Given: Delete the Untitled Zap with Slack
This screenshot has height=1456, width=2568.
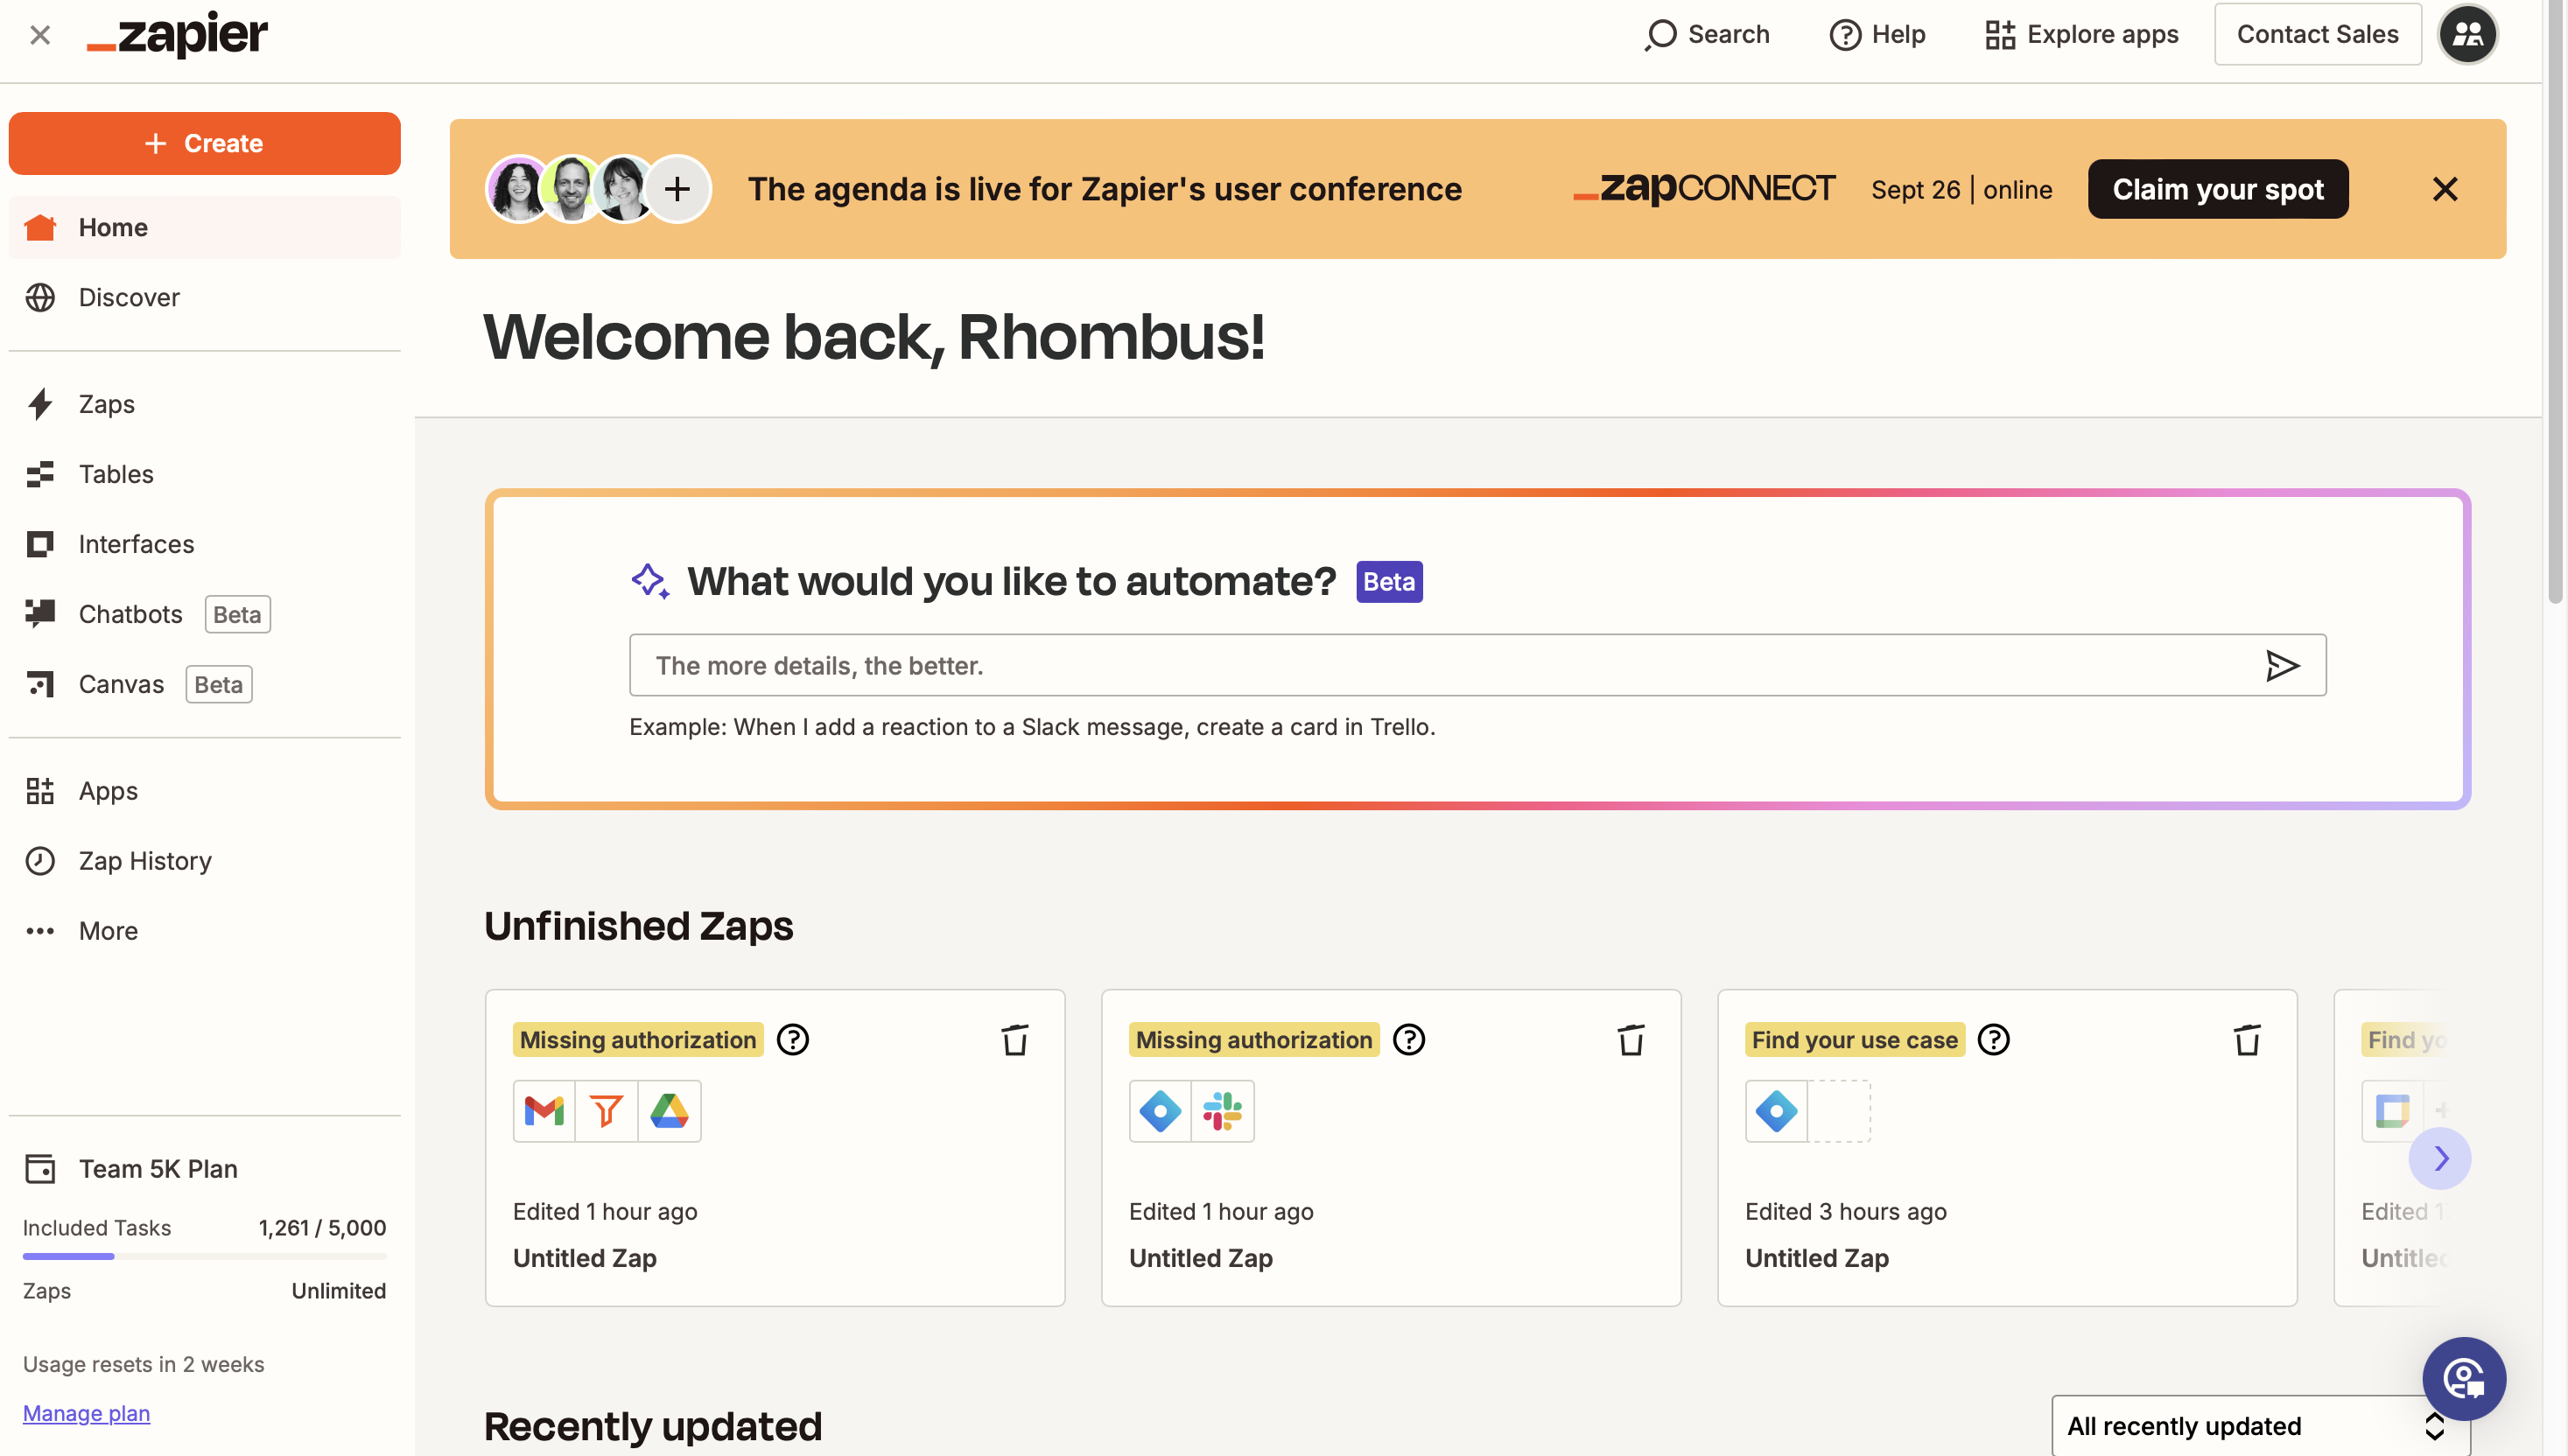Looking at the screenshot, I should (x=1631, y=1040).
